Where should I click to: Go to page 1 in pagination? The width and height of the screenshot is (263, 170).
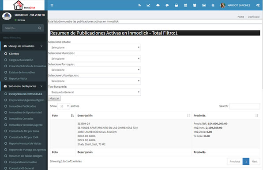point(246,162)
